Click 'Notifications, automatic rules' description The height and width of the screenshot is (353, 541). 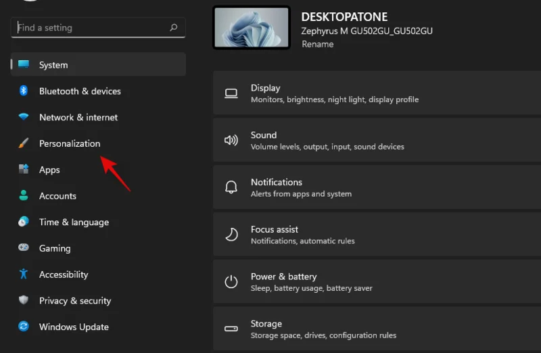tap(302, 241)
